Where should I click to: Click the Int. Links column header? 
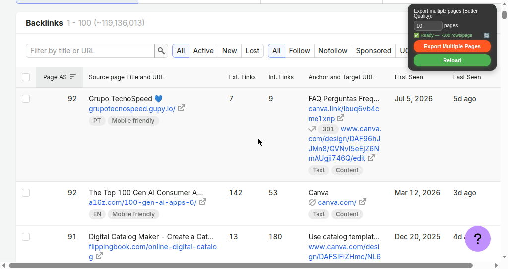point(281,77)
